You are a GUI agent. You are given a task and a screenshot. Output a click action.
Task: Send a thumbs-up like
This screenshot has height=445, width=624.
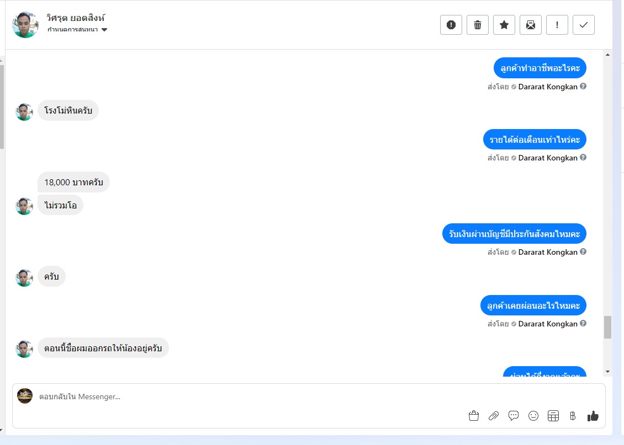pos(593,416)
